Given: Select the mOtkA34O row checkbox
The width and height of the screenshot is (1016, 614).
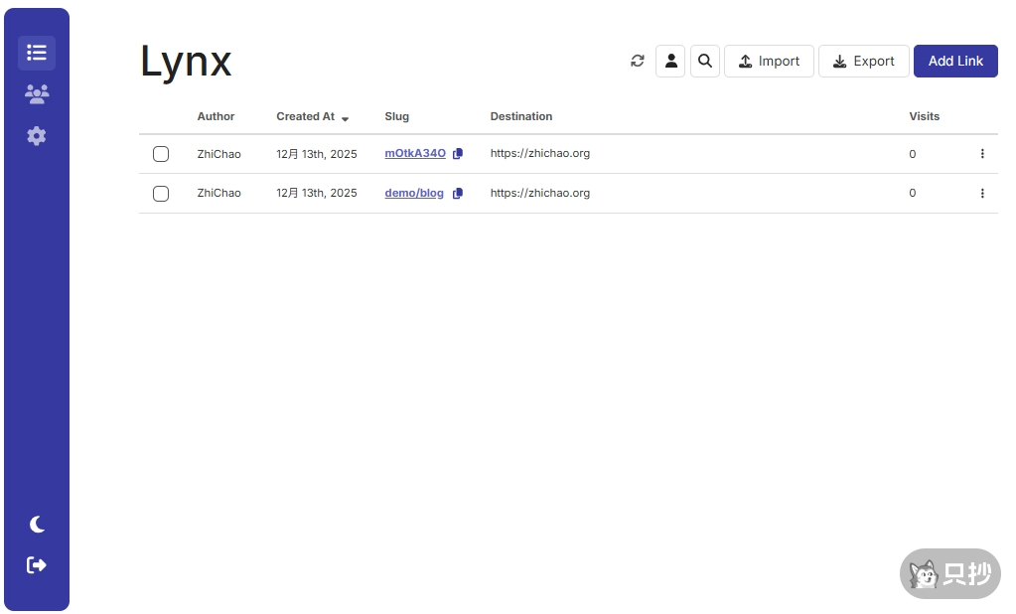Looking at the screenshot, I should (x=161, y=154).
